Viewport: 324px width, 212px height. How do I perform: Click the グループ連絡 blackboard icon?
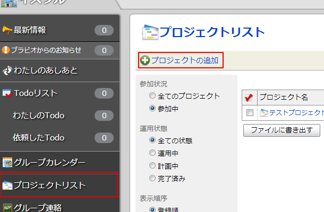pyautogui.click(x=7, y=208)
